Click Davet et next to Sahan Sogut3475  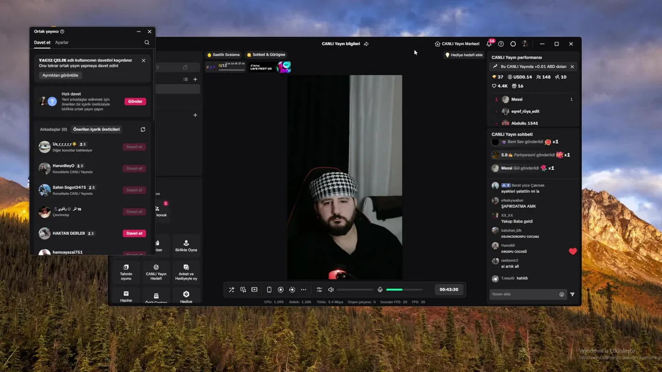point(134,190)
